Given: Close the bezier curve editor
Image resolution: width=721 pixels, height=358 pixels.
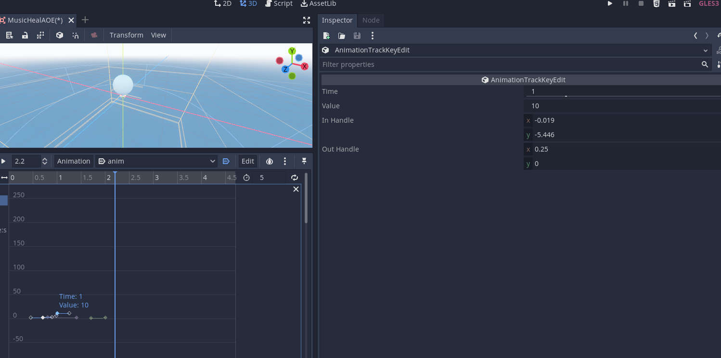Looking at the screenshot, I should pyautogui.click(x=296, y=189).
